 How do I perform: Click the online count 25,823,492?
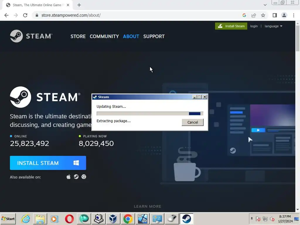tap(30, 143)
